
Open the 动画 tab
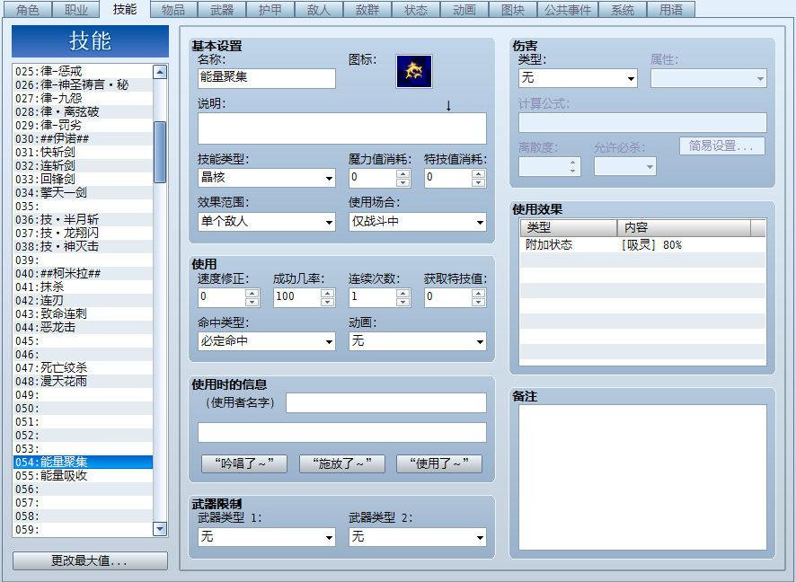pos(464,10)
